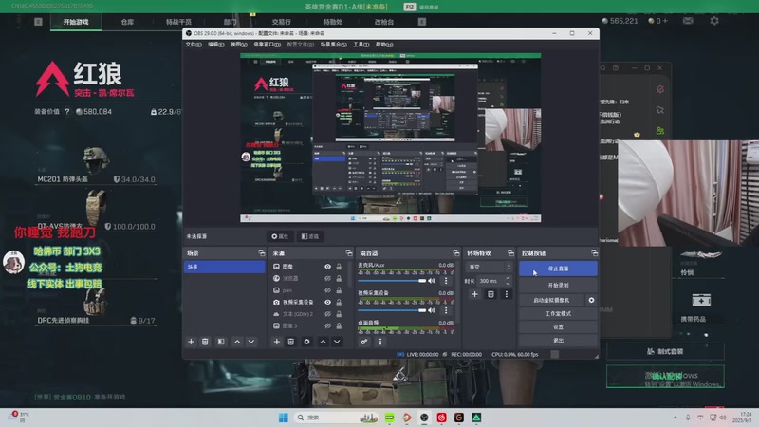Open the 视图 menu in OBS
759x427 pixels.
point(239,45)
